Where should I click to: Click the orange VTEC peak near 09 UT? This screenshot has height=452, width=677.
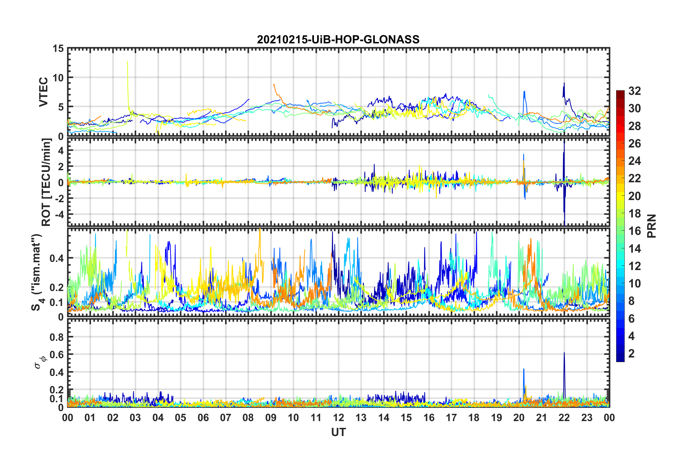(x=274, y=85)
